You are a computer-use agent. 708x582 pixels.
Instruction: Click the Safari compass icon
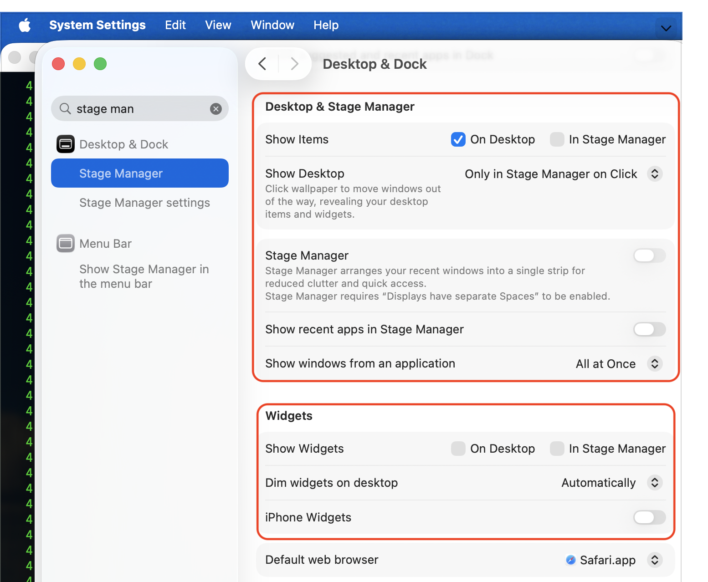pyautogui.click(x=570, y=560)
